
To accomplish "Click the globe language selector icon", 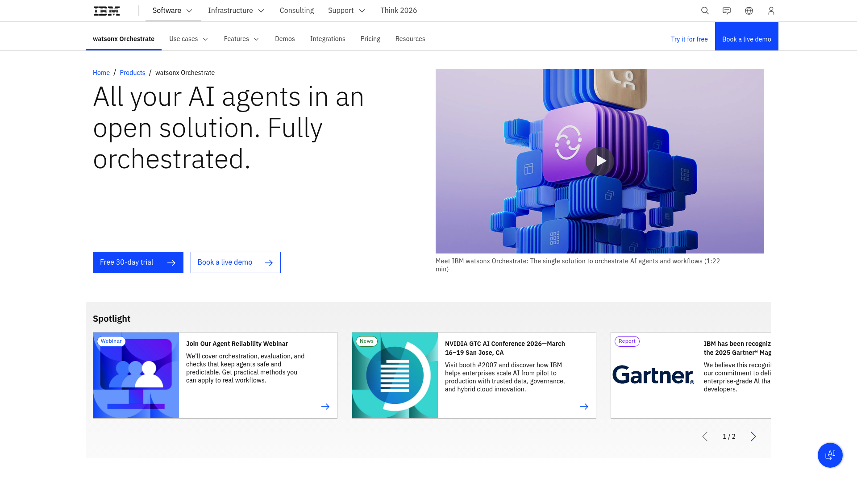I will point(749,10).
